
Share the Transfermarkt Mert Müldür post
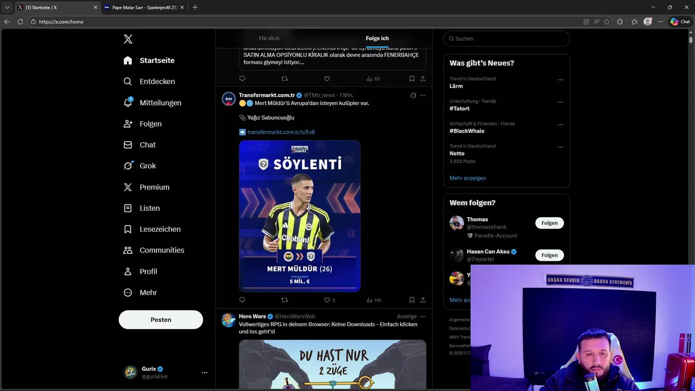tap(423, 300)
